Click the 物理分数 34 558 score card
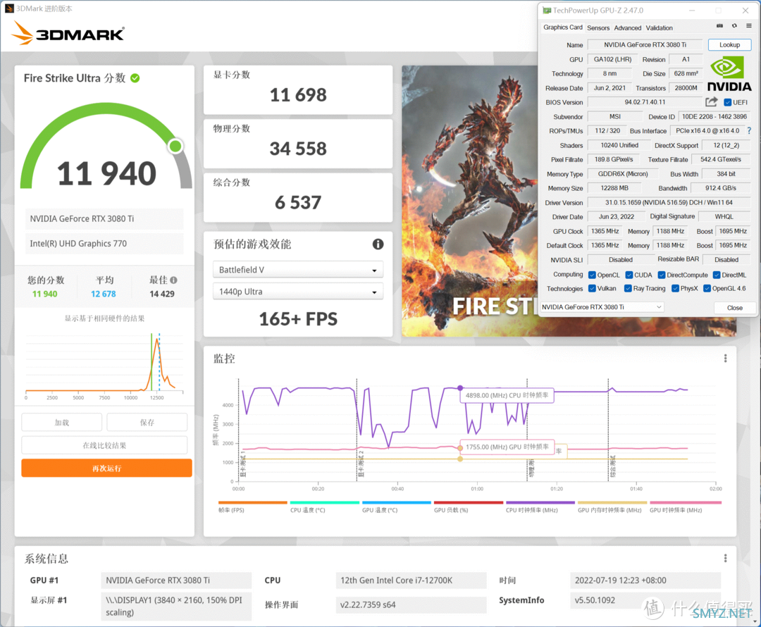This screenshot has height=627, width=761. [x=298, y=144]
